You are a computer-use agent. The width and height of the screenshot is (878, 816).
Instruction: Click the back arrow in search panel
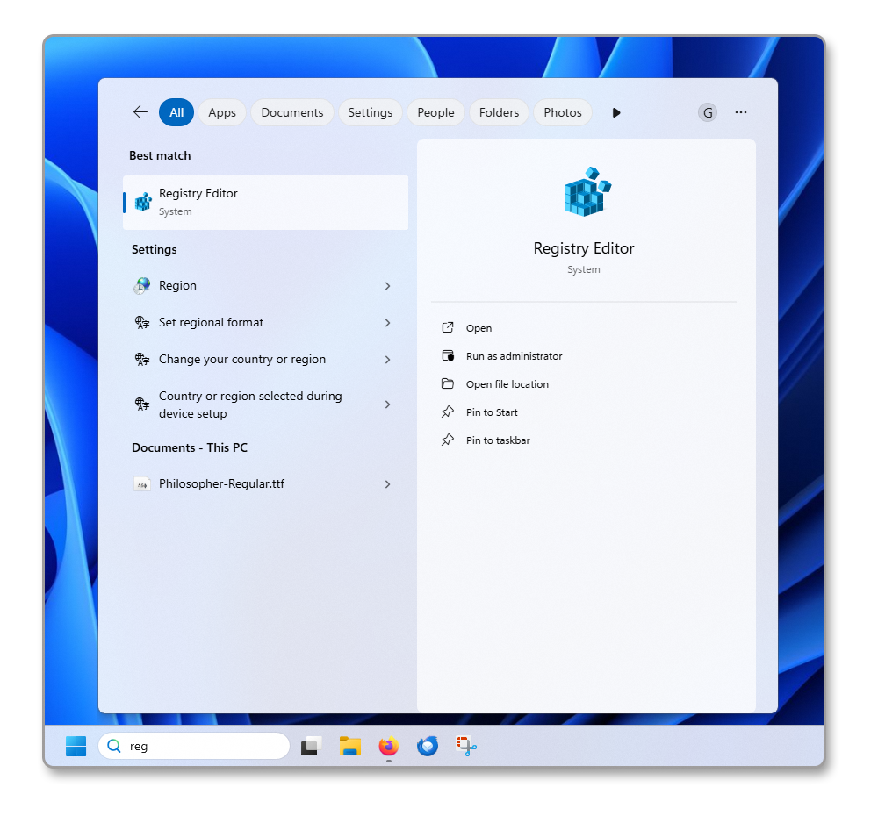[140, 112]
